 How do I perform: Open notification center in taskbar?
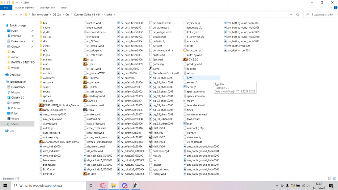coord(332,186)
